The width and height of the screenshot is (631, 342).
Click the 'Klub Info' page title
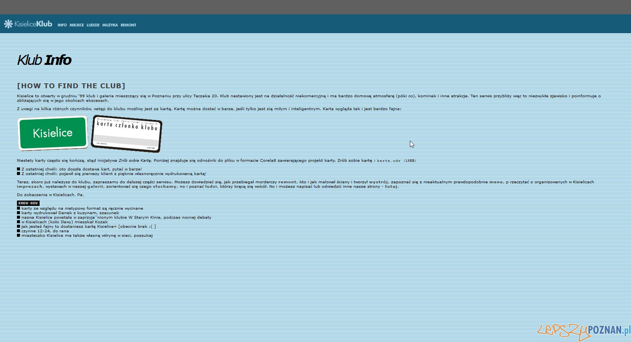(44, 60)
